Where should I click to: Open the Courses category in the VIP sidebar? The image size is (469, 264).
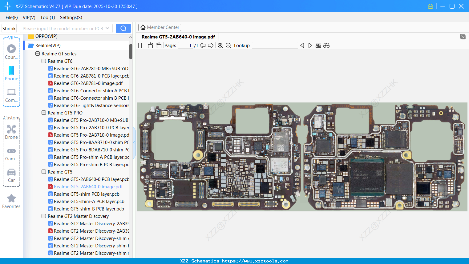tap(11, 52)
